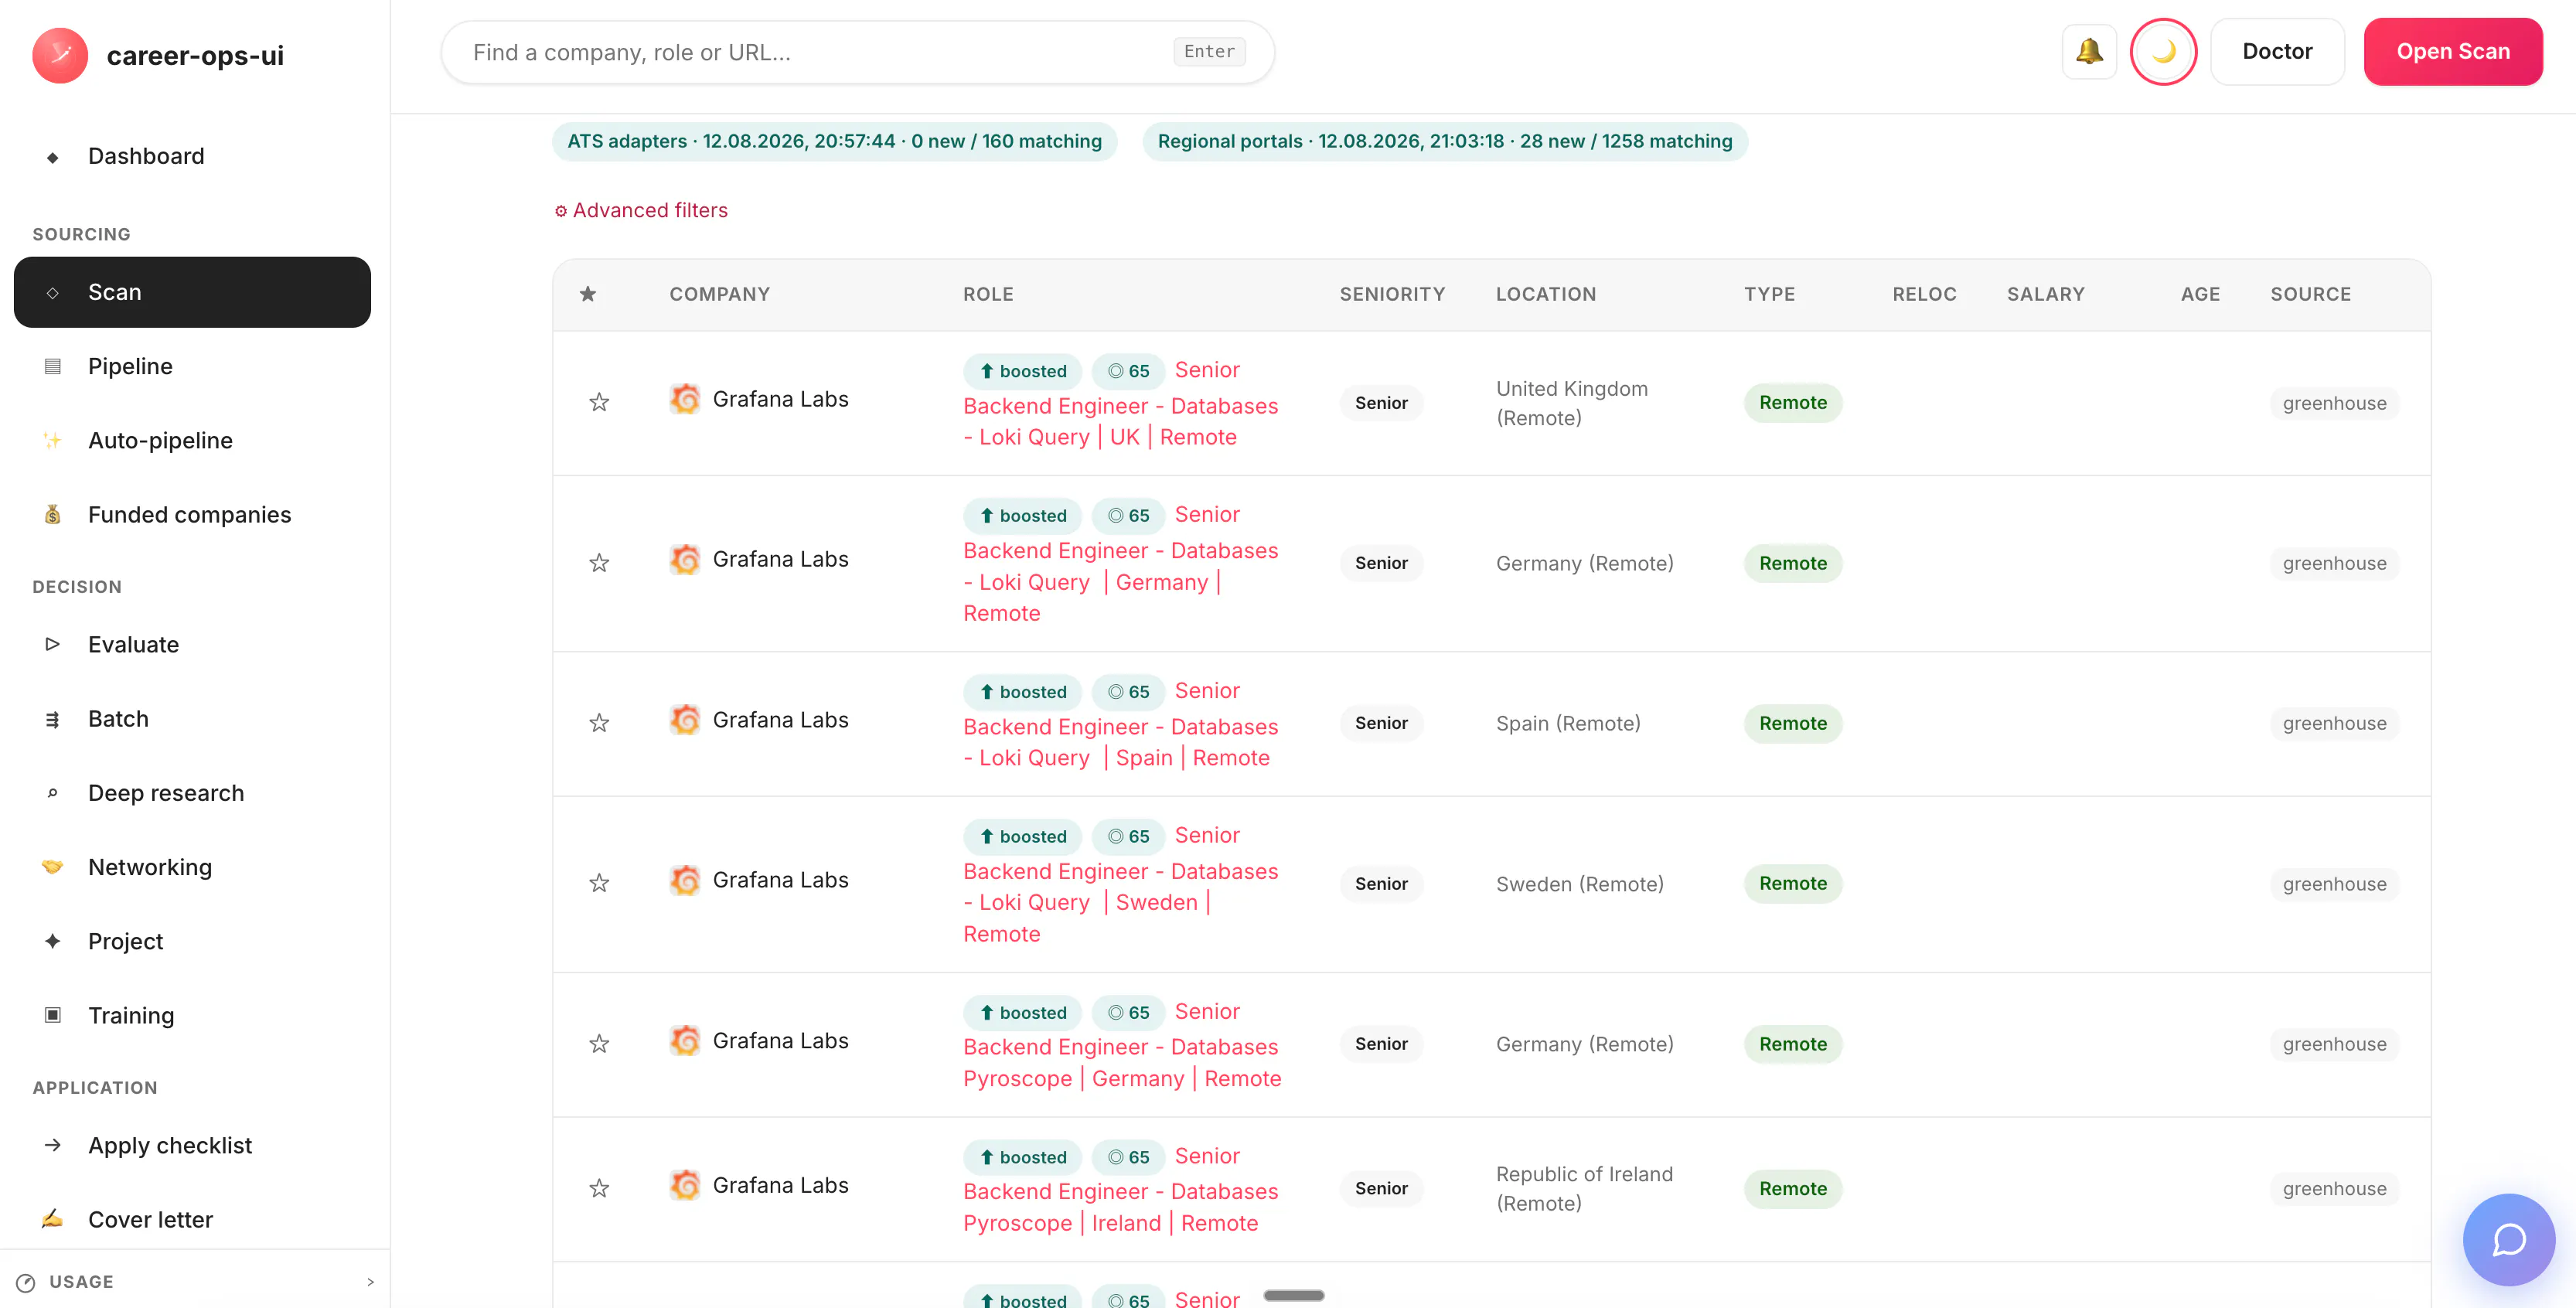This screenshot has width=2576, height=1308.
Task: Click Remote type badge in United Kingdom row
Action: coord(1793,403)
